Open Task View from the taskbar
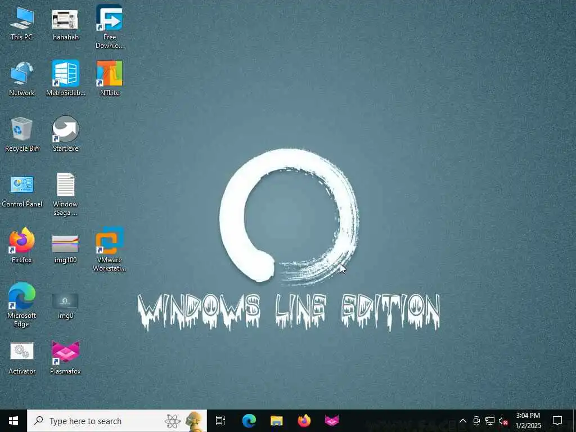Screen dimensions: 576x432 pos(220,421)
